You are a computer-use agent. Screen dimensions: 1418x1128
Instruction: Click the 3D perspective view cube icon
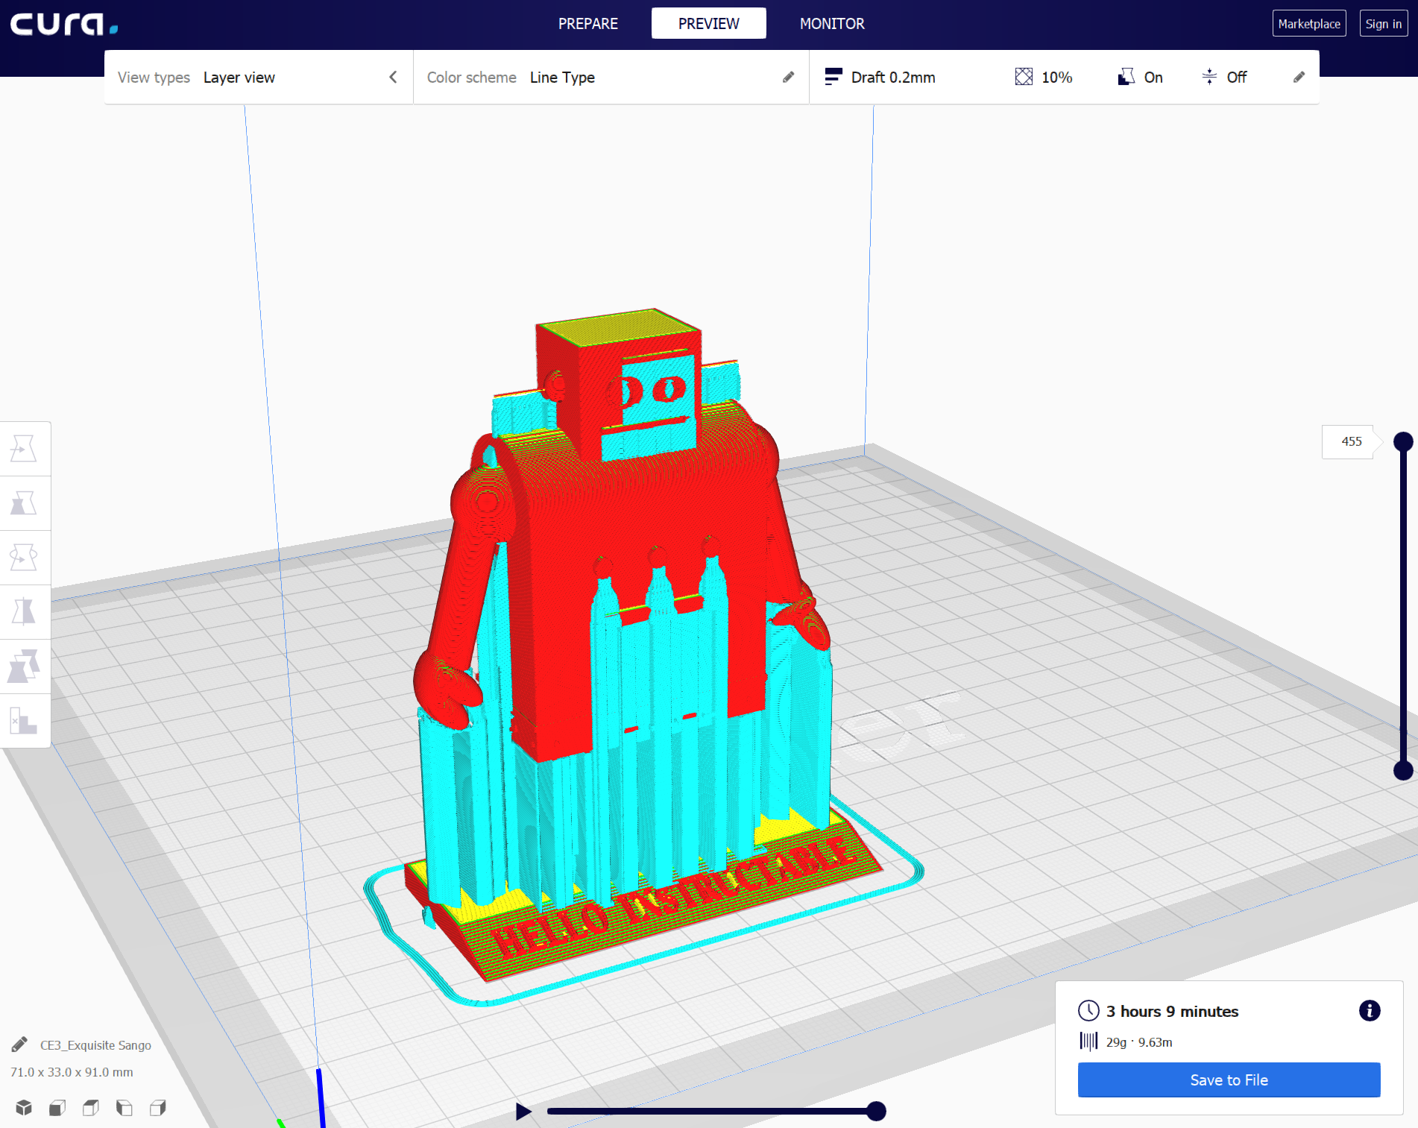(x=24, y=1108)
